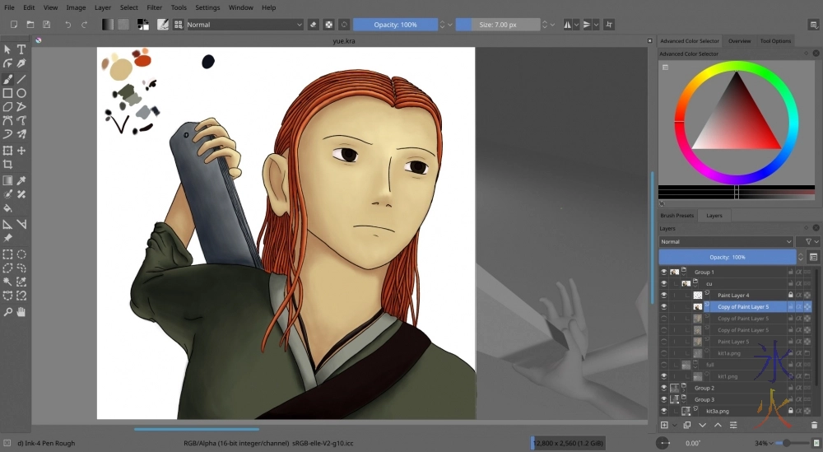823x452 pixels.
Task: Enable eraser mode in the toolbar
Action: (313, 25)
